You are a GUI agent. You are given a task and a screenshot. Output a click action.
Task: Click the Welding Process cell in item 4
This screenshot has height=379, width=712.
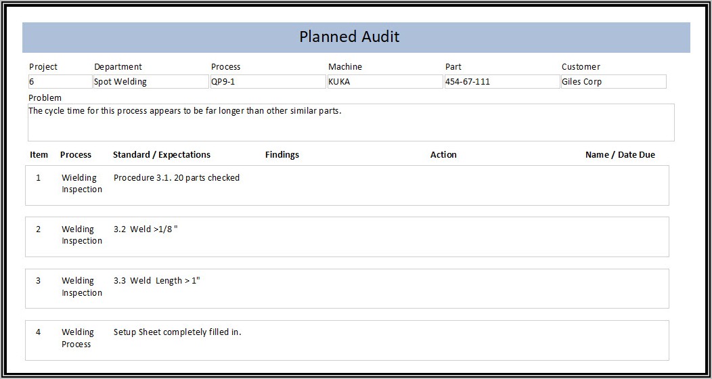[x=77, y=338]
